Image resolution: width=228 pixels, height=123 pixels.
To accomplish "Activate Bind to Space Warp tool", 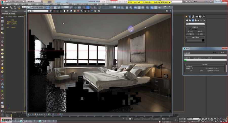I will coord(19,8).
